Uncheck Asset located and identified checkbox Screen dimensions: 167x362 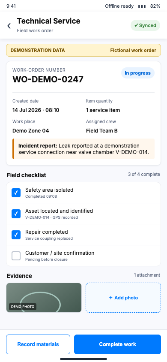click(x=16, y=214)
